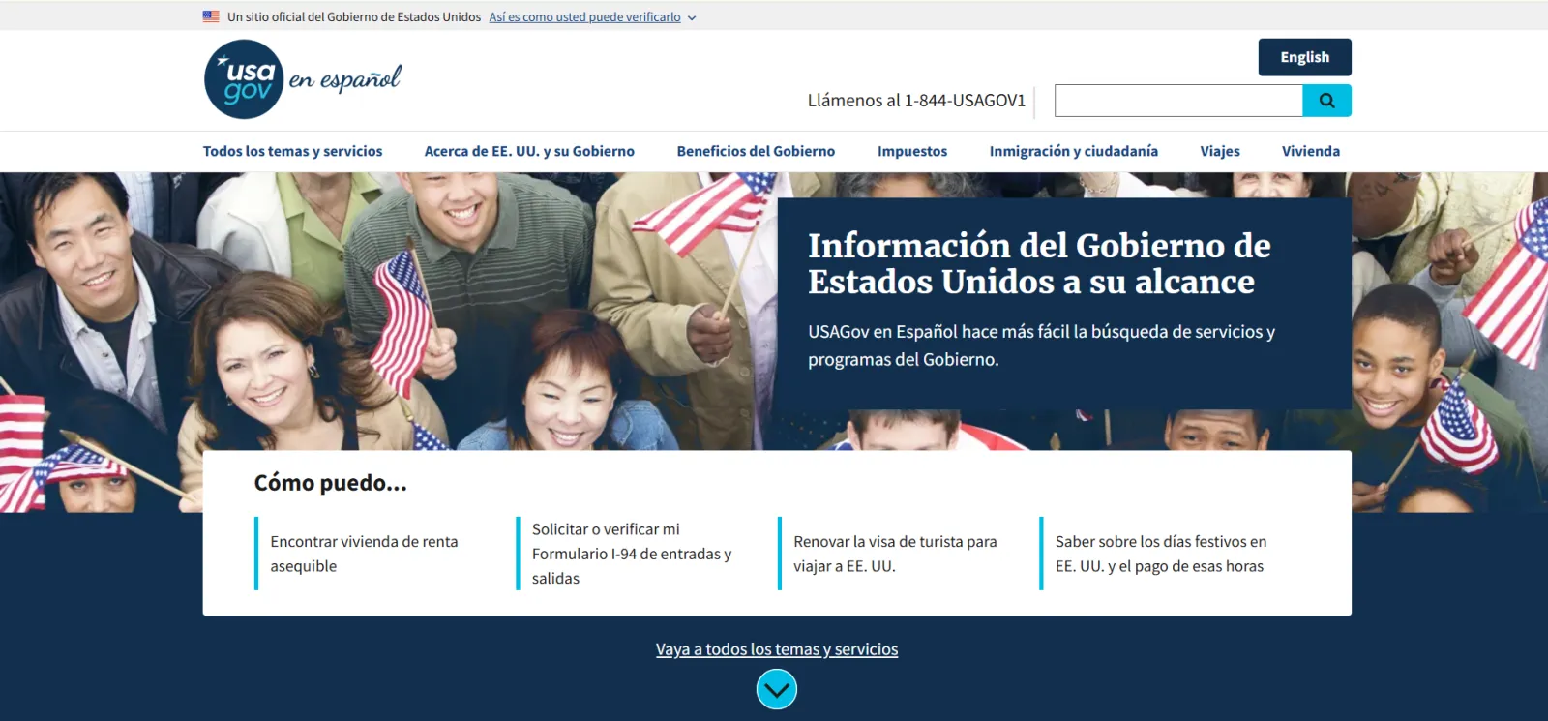
Task: Follow 'Vaya a todos los temas y servicios' link
Action: [777, 649]
